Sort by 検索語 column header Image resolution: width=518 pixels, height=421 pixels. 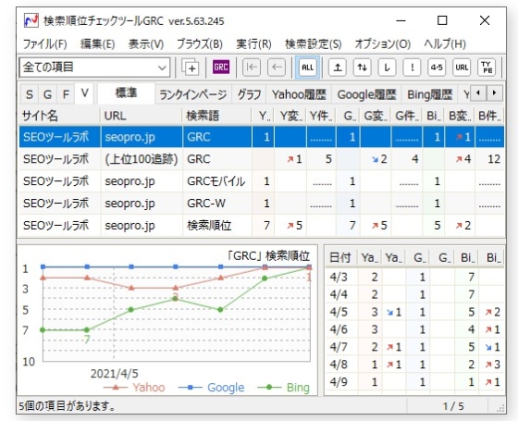point(216,116)
